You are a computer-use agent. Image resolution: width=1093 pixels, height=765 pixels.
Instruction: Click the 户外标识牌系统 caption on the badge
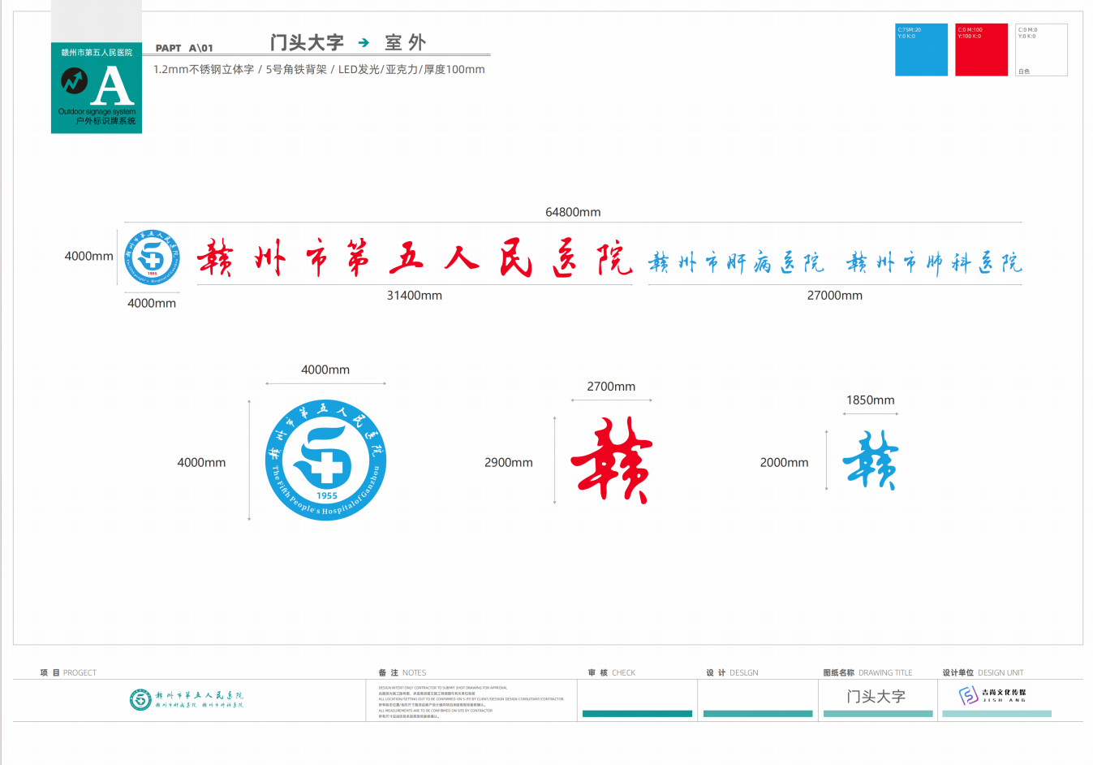(105, 121)
